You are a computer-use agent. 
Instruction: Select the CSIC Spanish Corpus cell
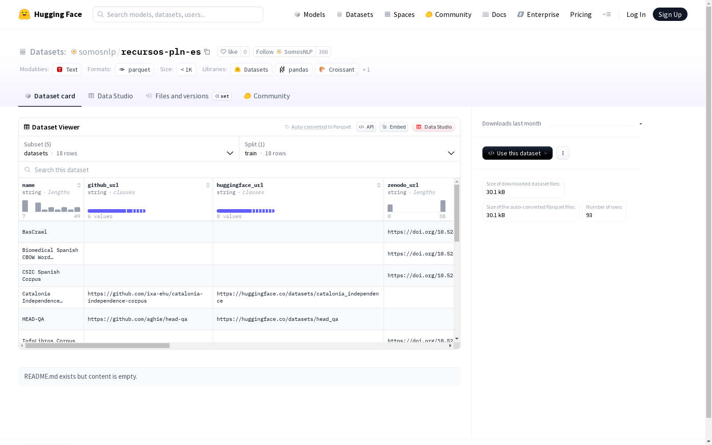tap(51, 275)
